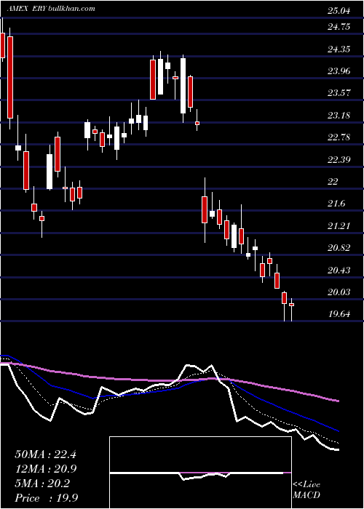This screenshot has width=364, height=509.
Task: Select the 21.21 price axis label
Action: [x=339, y=225]
